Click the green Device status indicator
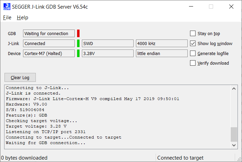 click(x=78, y=53)
